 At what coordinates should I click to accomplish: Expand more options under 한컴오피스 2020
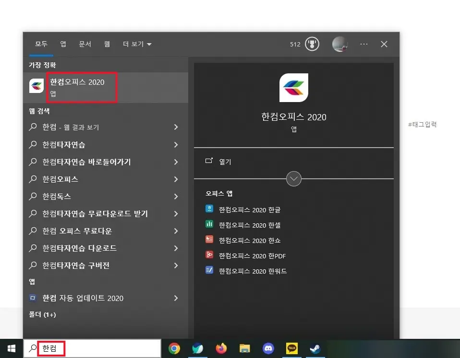[293, 178]
